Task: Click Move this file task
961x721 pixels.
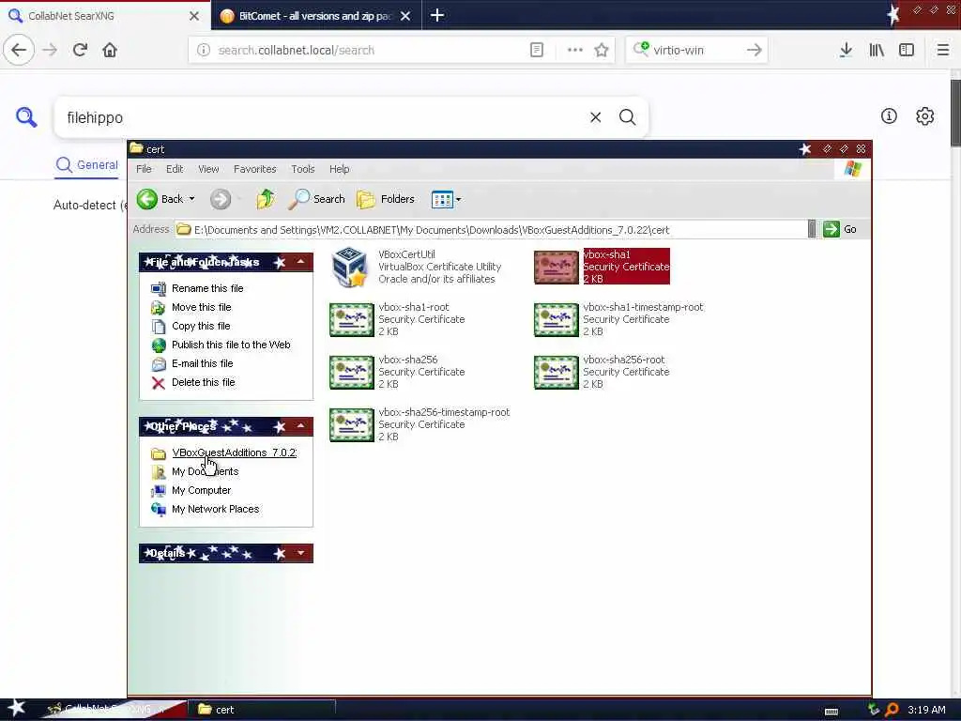Action: tap(202, 307)
